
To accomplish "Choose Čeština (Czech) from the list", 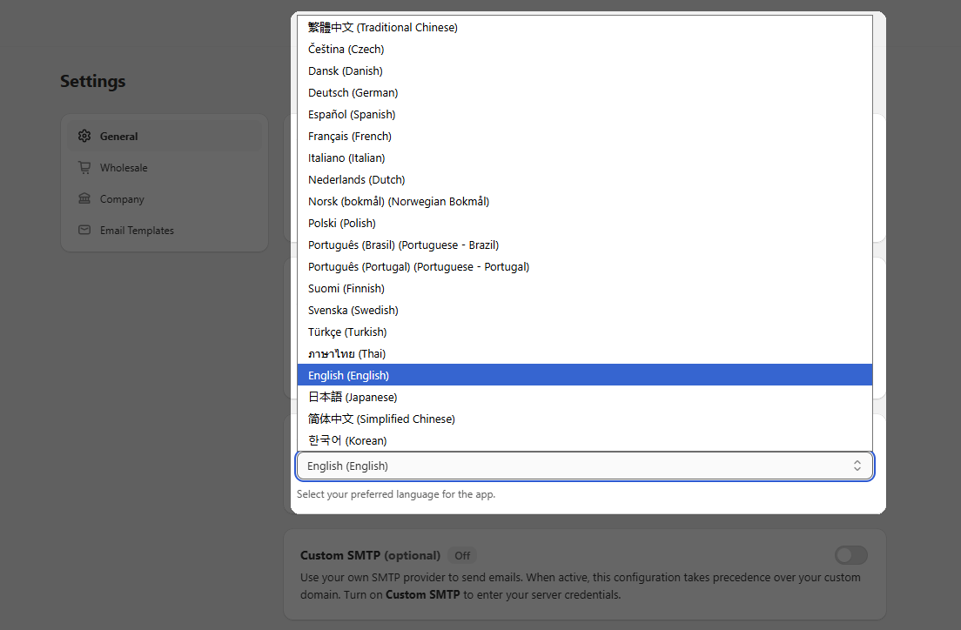I will point(585,49).
